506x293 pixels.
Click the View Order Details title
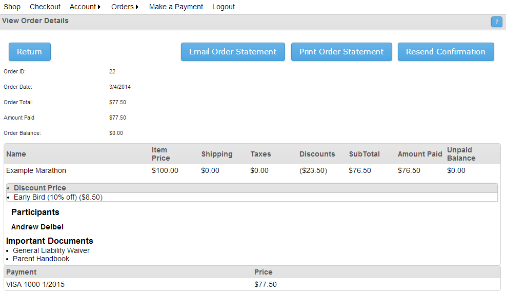click(x=35, y=21)
